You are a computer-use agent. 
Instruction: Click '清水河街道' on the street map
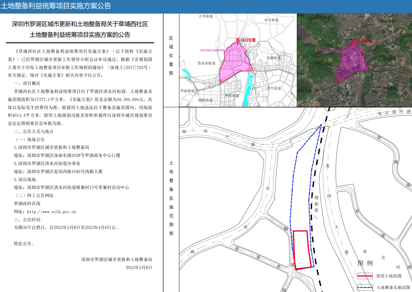pyautogui.click(x=206, y=63)
